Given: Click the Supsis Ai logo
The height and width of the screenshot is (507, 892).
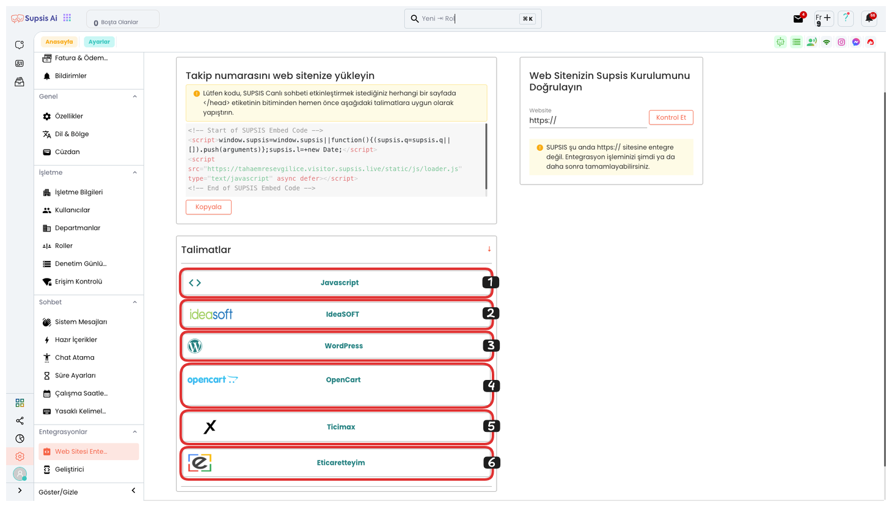Looking at the screenshot, I should (34, 18).
